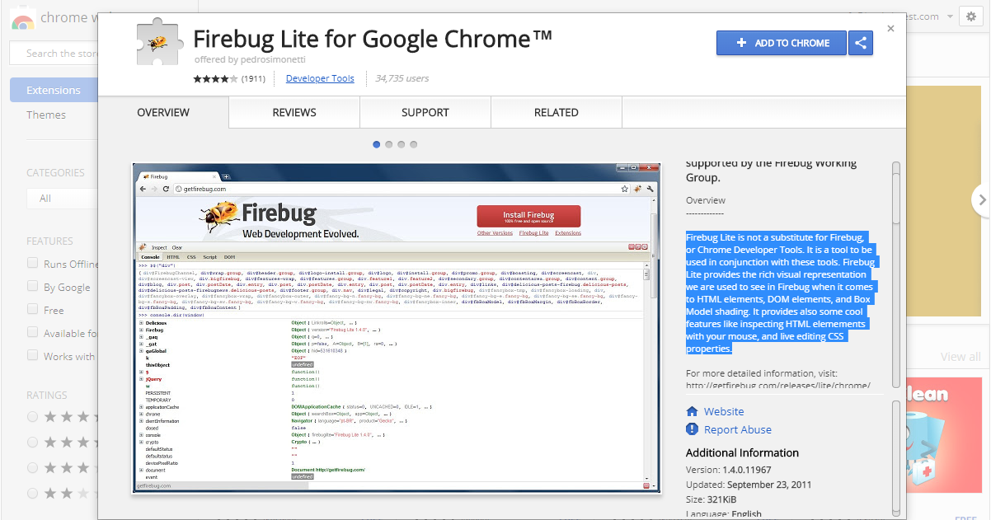Click the settings gear icon
The height and width of the screenshot is (520, 991).
(x=970, y=16)
